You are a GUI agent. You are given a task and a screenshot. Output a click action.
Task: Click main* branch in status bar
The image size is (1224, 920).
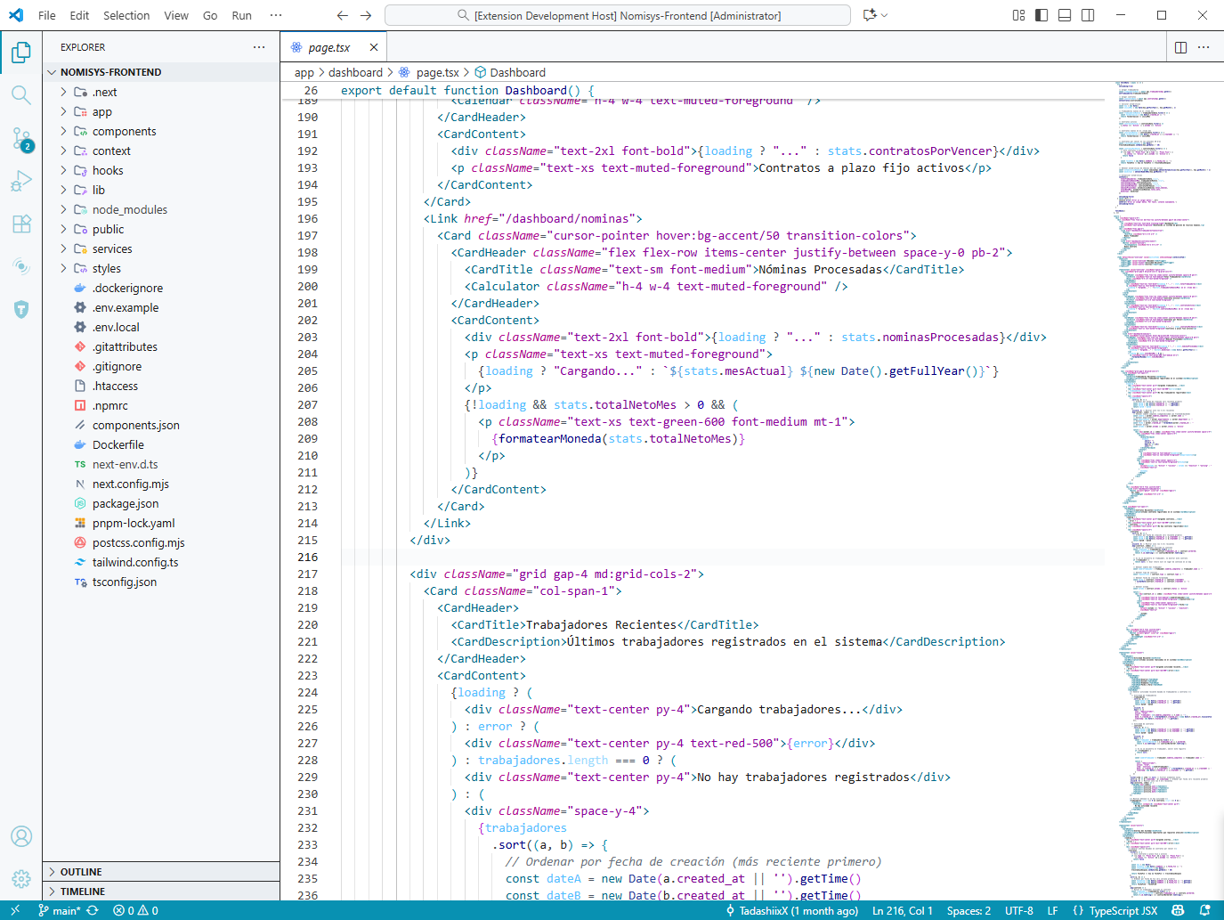60,910
